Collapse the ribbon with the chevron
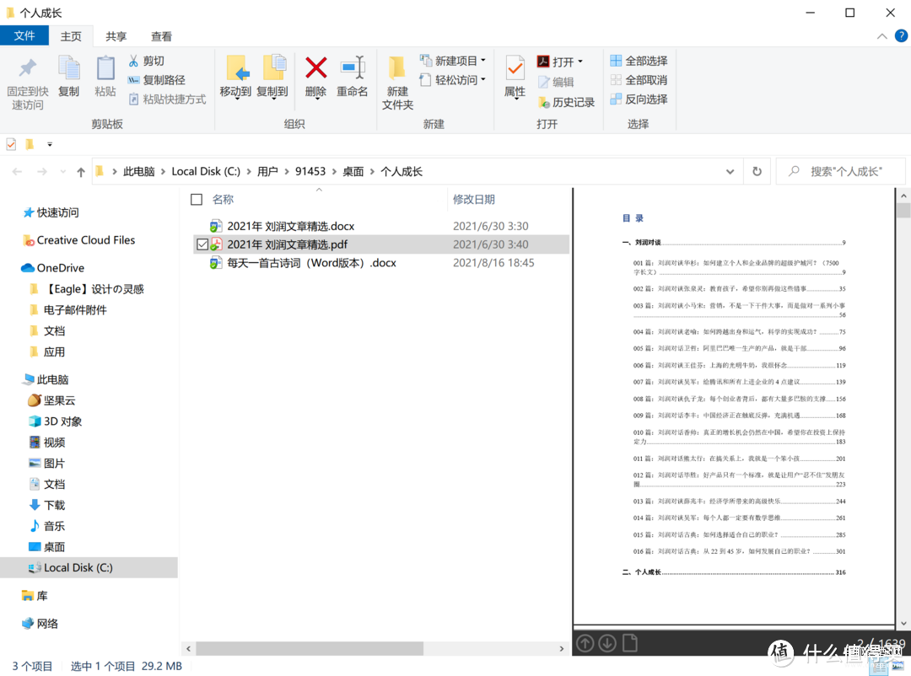This screenshot has height=676, width=911. tap(881, 36)
